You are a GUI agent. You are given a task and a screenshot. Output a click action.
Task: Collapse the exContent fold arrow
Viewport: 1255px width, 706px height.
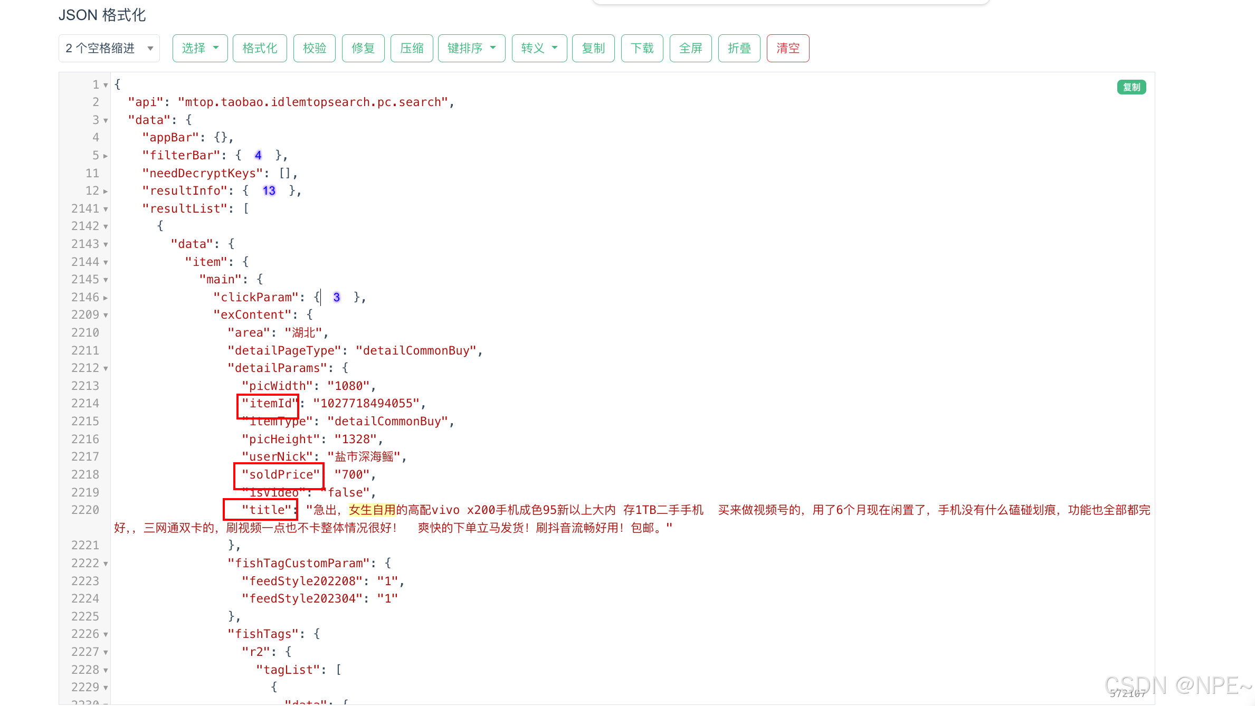(106, 315)
